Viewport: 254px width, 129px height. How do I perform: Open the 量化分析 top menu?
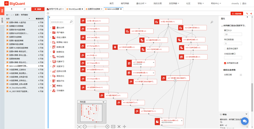(x=141, y=3)
